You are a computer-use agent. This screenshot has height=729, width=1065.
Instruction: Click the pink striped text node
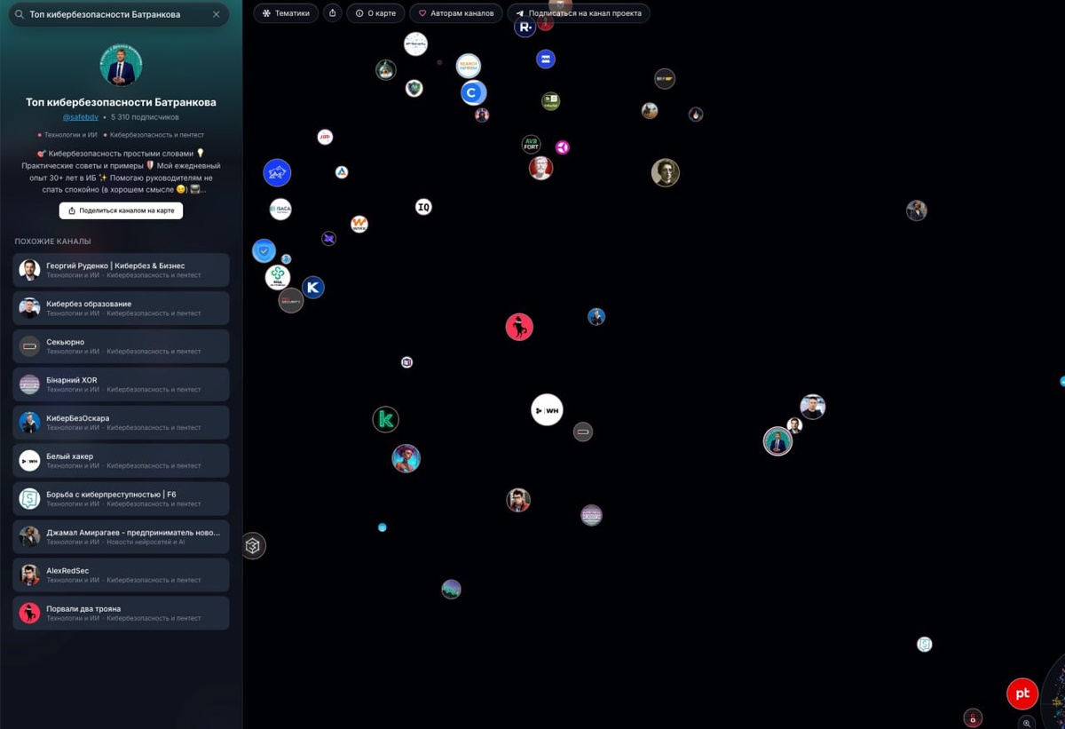[591, 515]
